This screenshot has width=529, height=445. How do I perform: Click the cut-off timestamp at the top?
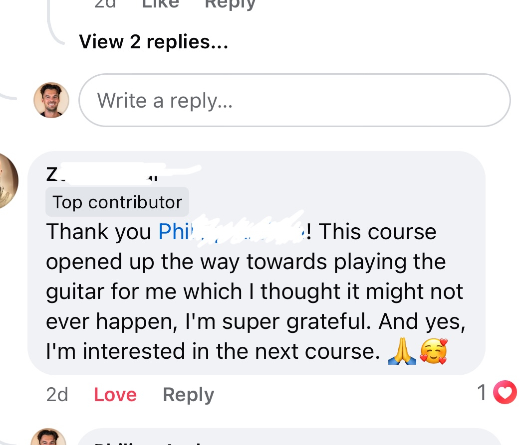106,4
